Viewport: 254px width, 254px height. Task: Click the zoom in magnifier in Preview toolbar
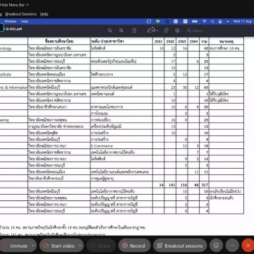121,30
